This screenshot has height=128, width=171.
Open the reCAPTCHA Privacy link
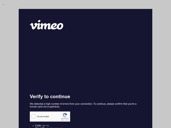(63, 120)
